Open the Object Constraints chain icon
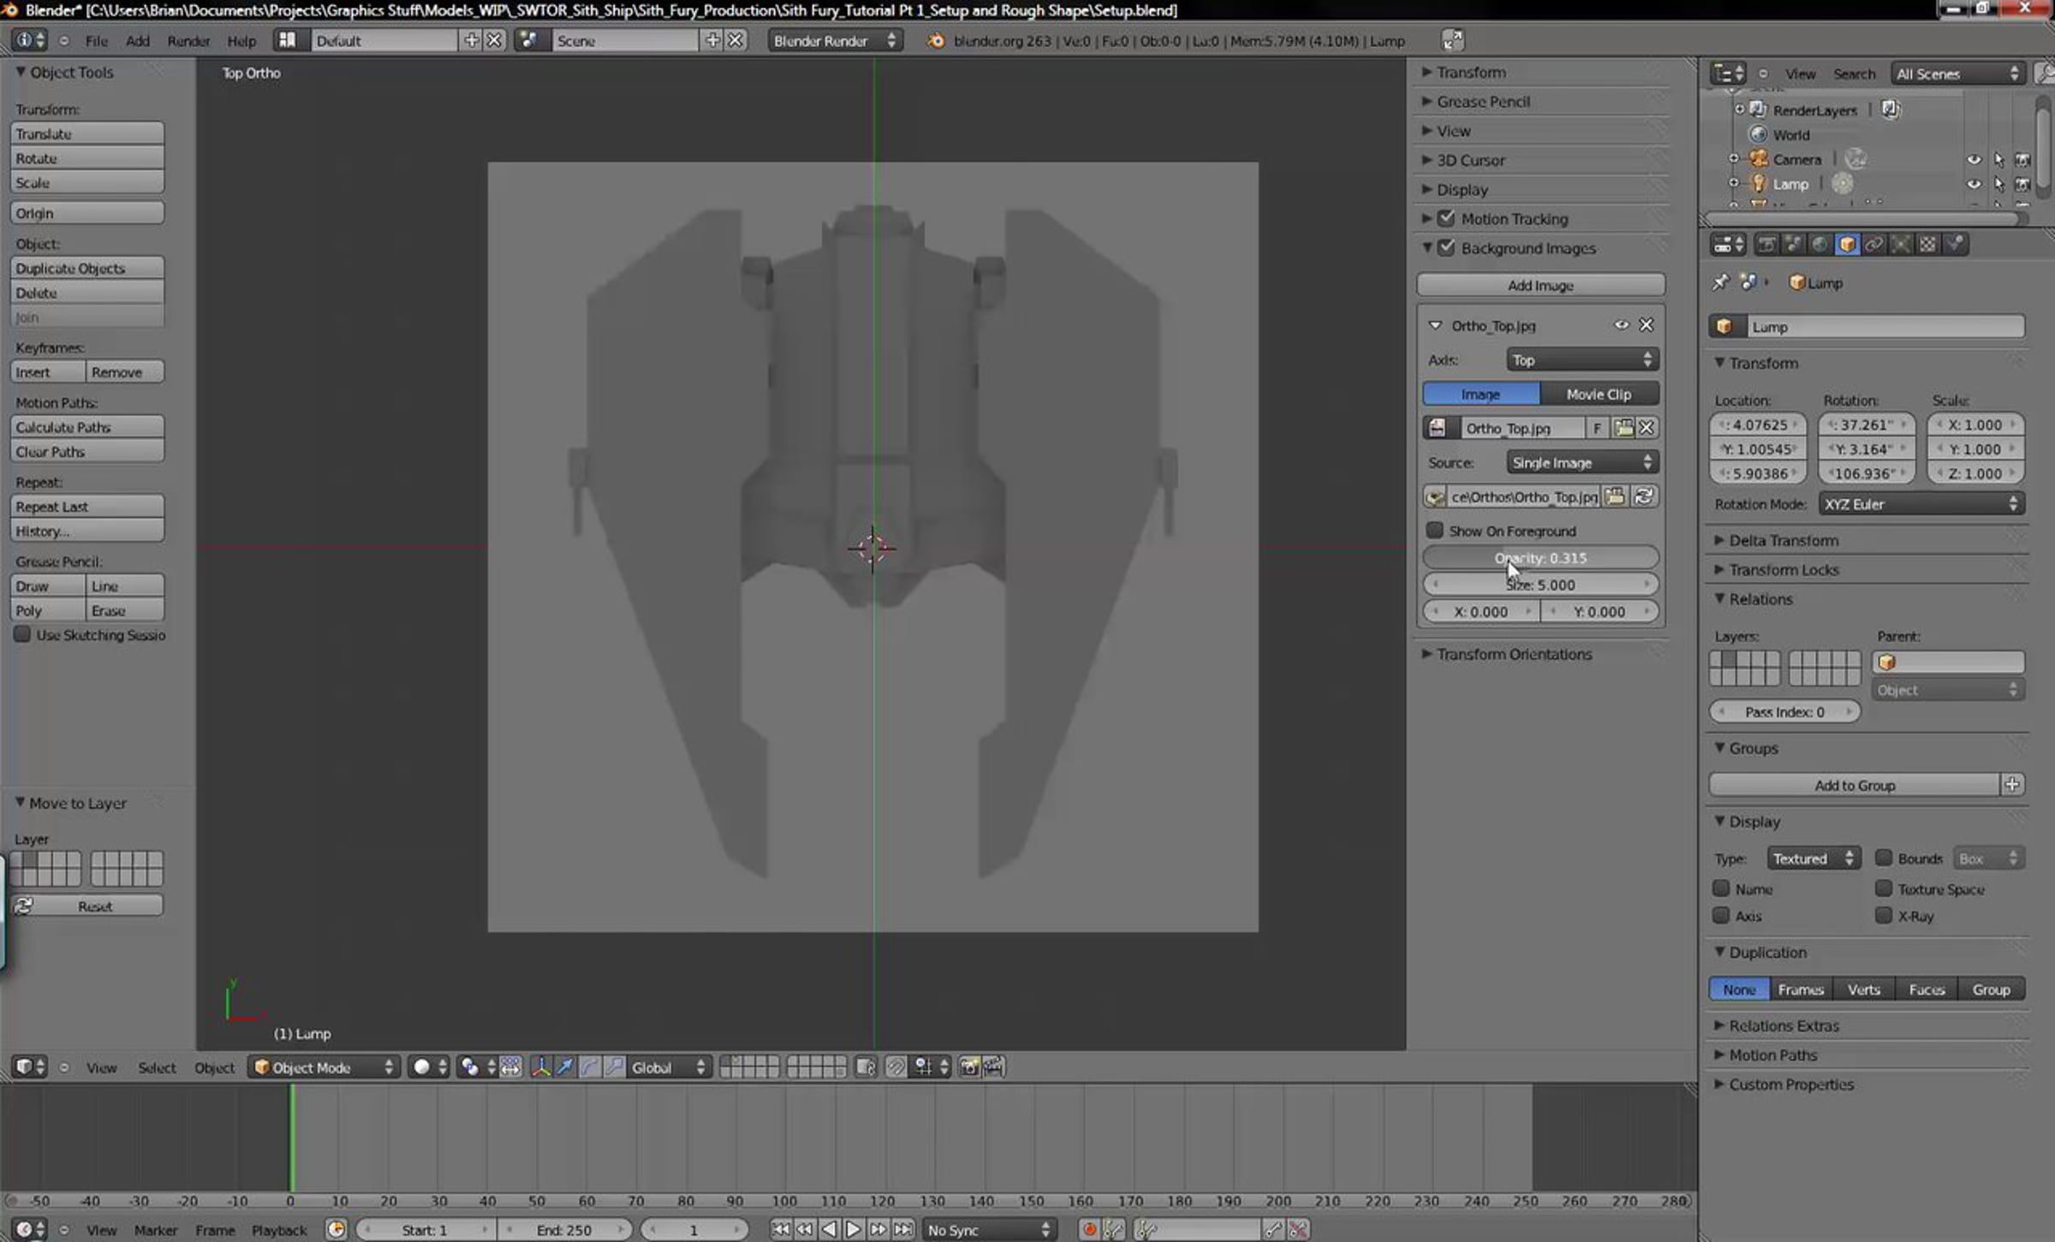2055x1242 pixels. tap(1873, 245)
